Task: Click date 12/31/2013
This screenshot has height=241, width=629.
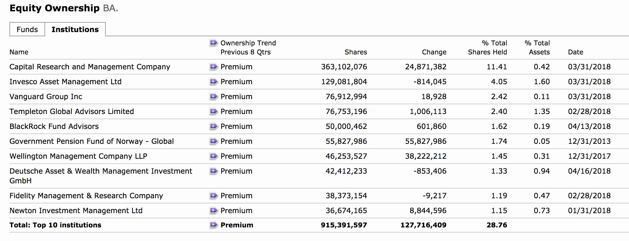Action: pyautogui.click(x=589, y=141)
